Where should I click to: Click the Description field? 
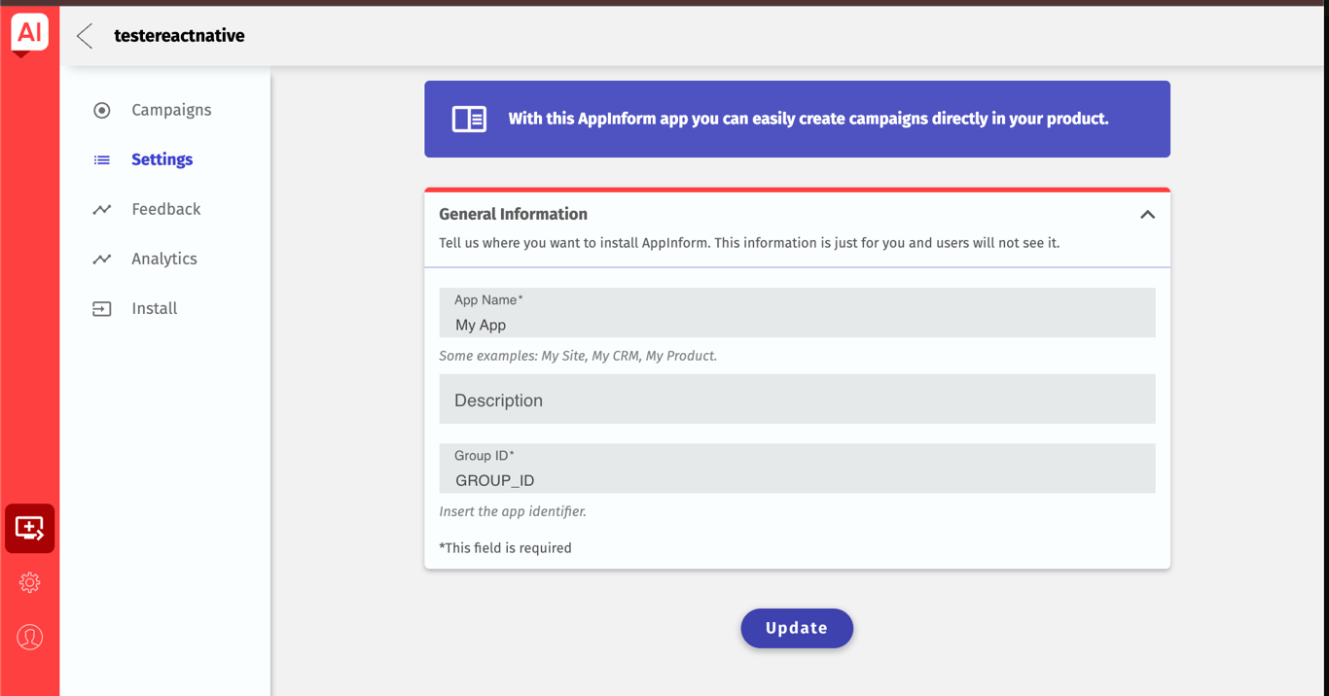pyautogui.click(x=796, y=399)
